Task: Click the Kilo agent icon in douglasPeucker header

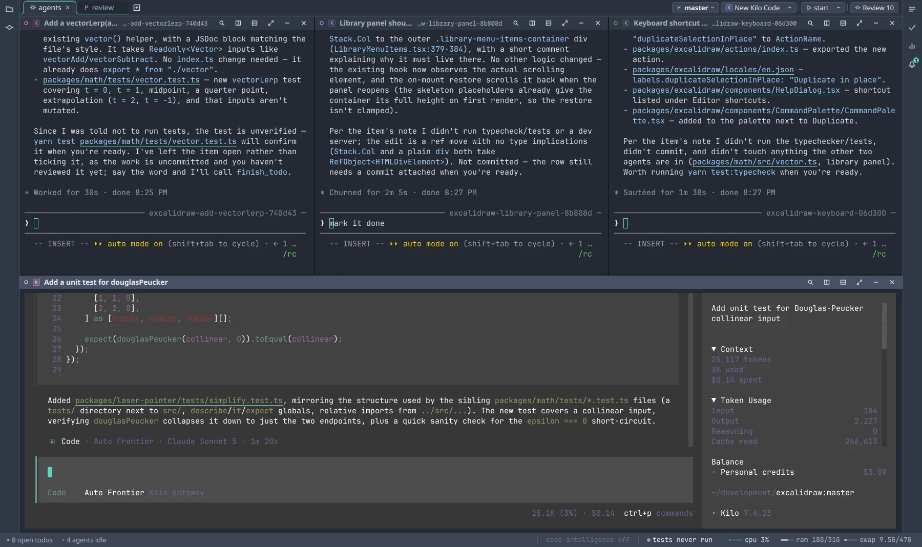Action: [x=36, y=282]
